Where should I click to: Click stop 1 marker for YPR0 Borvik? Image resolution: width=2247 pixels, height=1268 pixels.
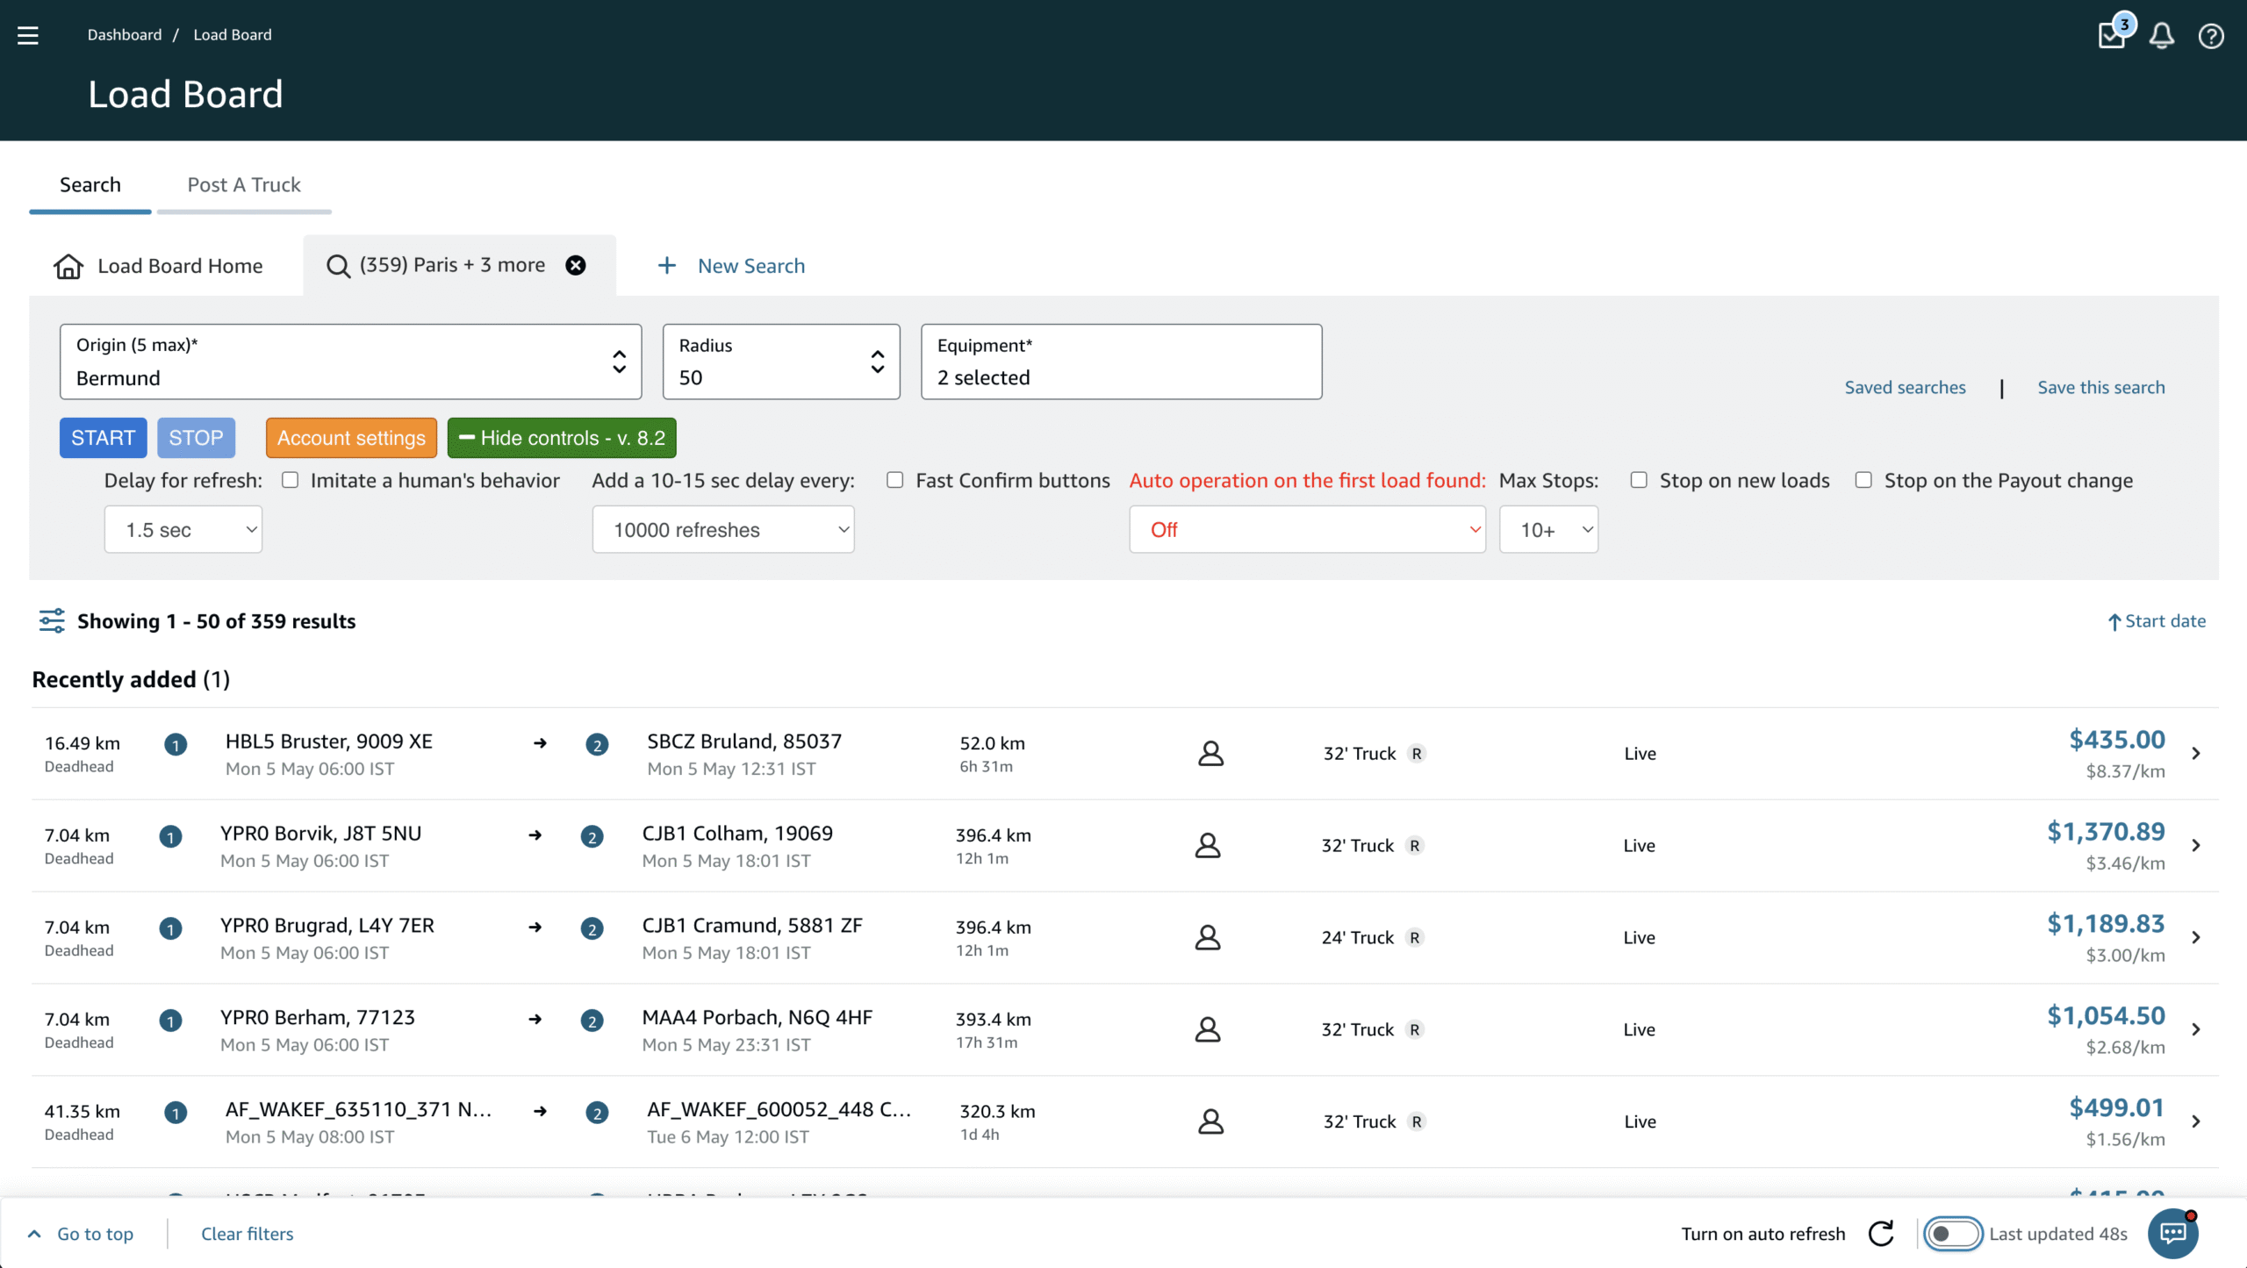[x=170, y=837]
